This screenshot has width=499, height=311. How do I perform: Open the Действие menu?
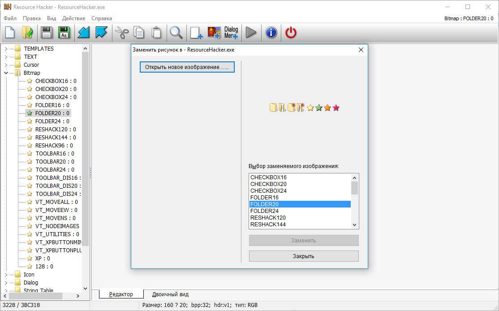click(73, 18)
